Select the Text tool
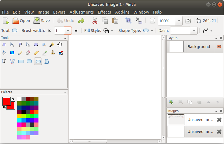 [4, 61]
